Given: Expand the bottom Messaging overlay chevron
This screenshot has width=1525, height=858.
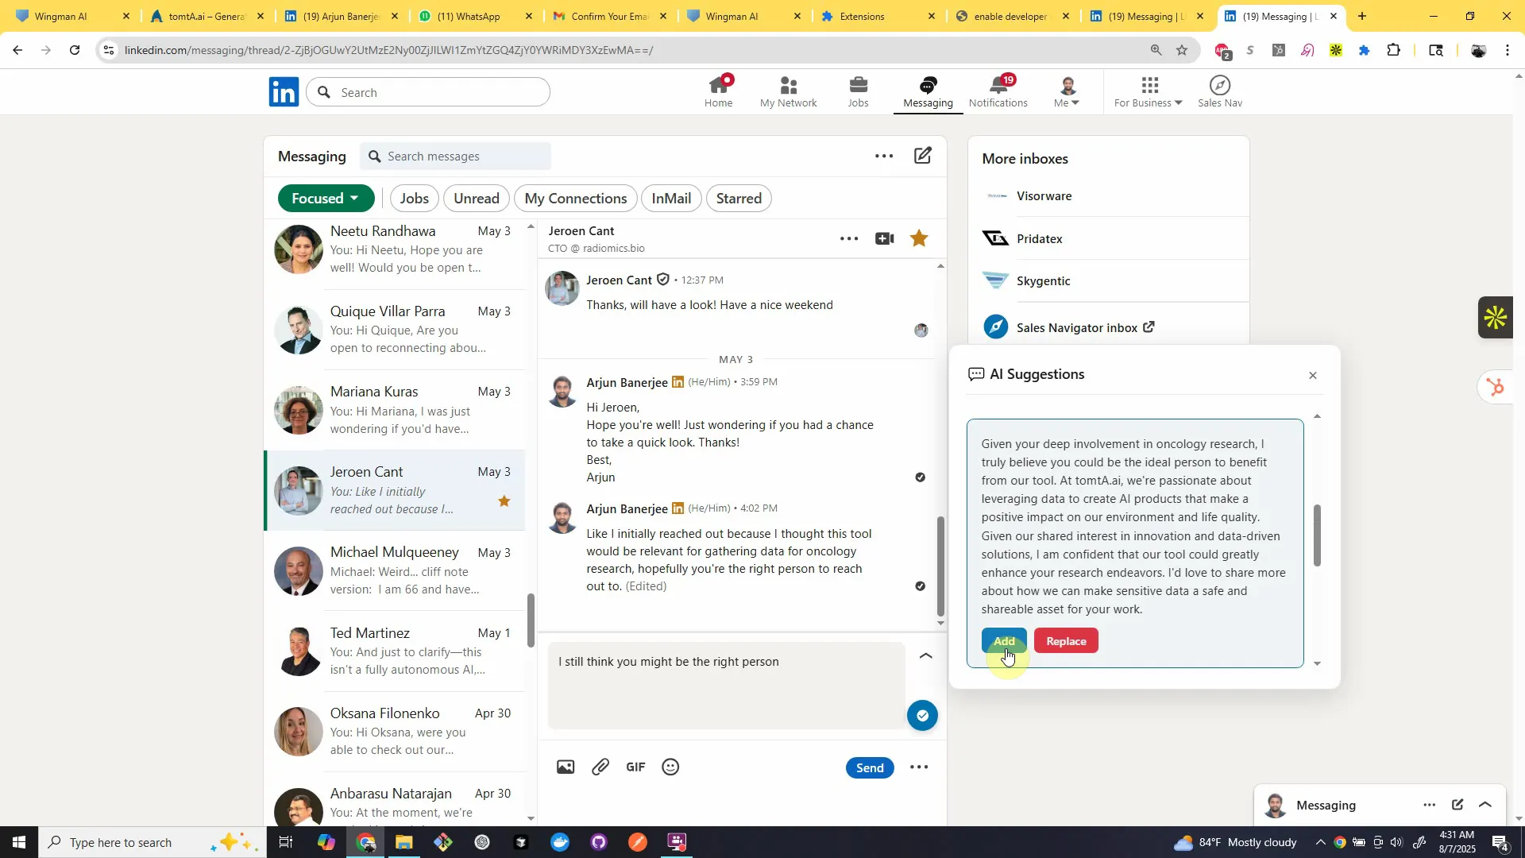Looking at the screenshot, I should (1485, 805).
